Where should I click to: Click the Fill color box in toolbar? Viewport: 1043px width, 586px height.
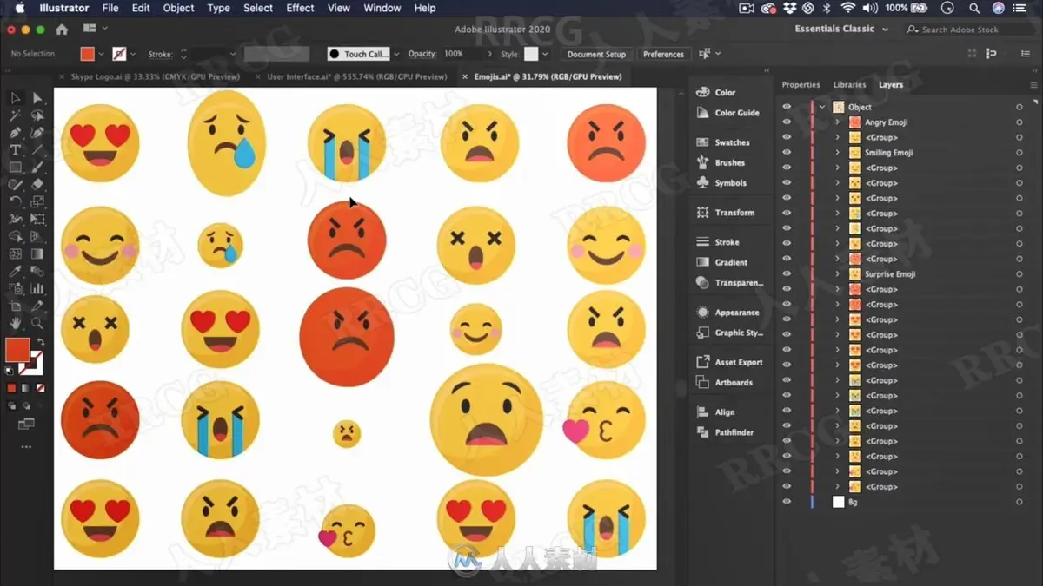tap(17, 350)
